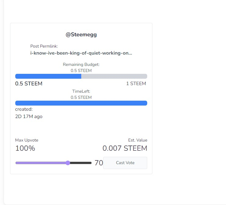This screenshot has width=226, height=205.
Task: Open the i-know-ive-been-king-of-quiet post permlink
Action: click(x=81, y=53)
